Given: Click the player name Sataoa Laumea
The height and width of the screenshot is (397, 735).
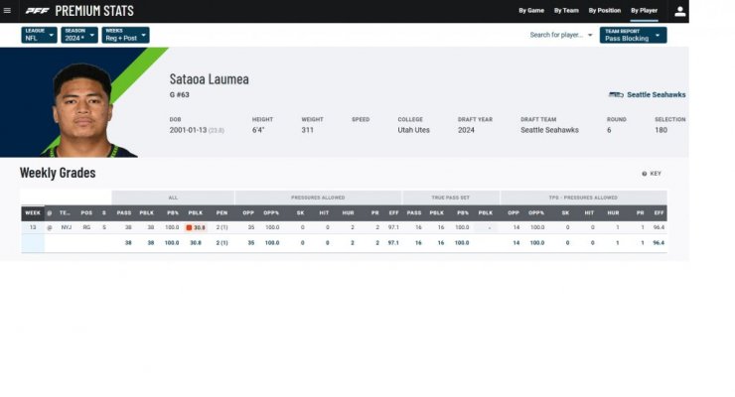Looking at the screenshot, I should pos(209,78).
